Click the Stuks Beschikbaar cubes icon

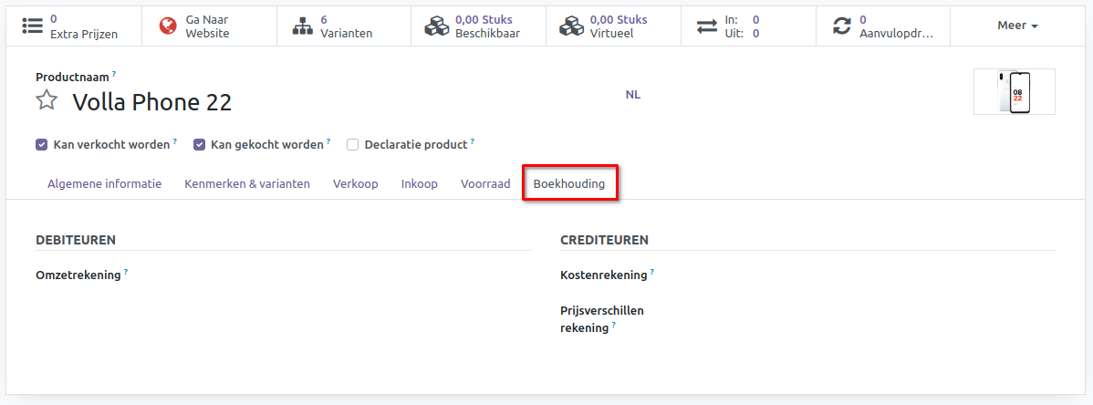[x=437, y=26]
